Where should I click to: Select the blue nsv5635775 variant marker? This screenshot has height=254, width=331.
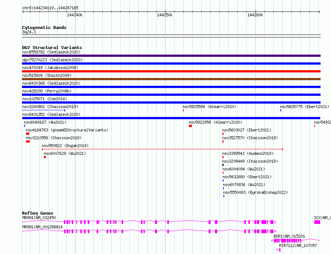pos(281,110)
